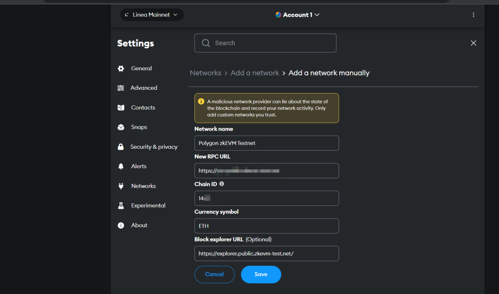Click the Networks plug icon
The width and height of the screenshot is (499, 294).
121,186
